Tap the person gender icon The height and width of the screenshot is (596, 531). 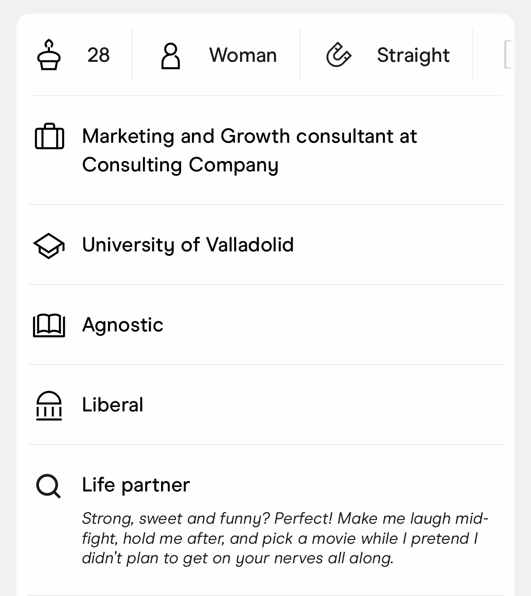tap(171, 56)
